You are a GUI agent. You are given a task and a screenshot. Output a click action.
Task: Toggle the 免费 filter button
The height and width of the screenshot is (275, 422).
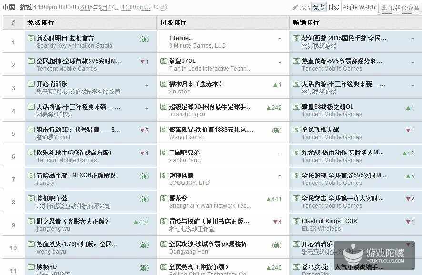coord(319,7)
